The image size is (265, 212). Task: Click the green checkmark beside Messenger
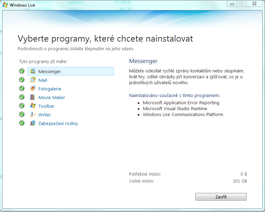point(22,71)
